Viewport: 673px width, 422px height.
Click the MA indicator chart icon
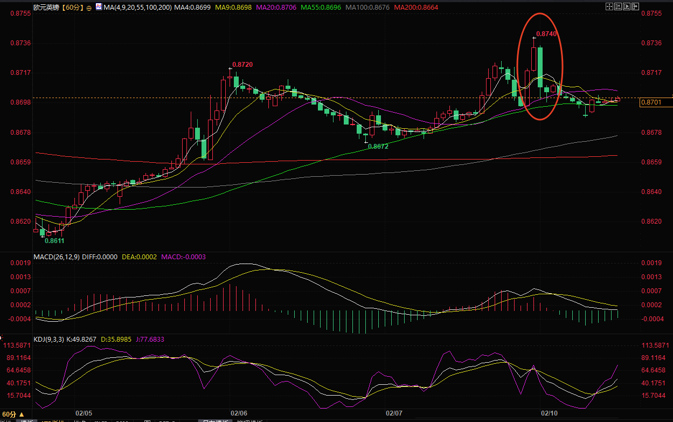(x=99, y=8)
